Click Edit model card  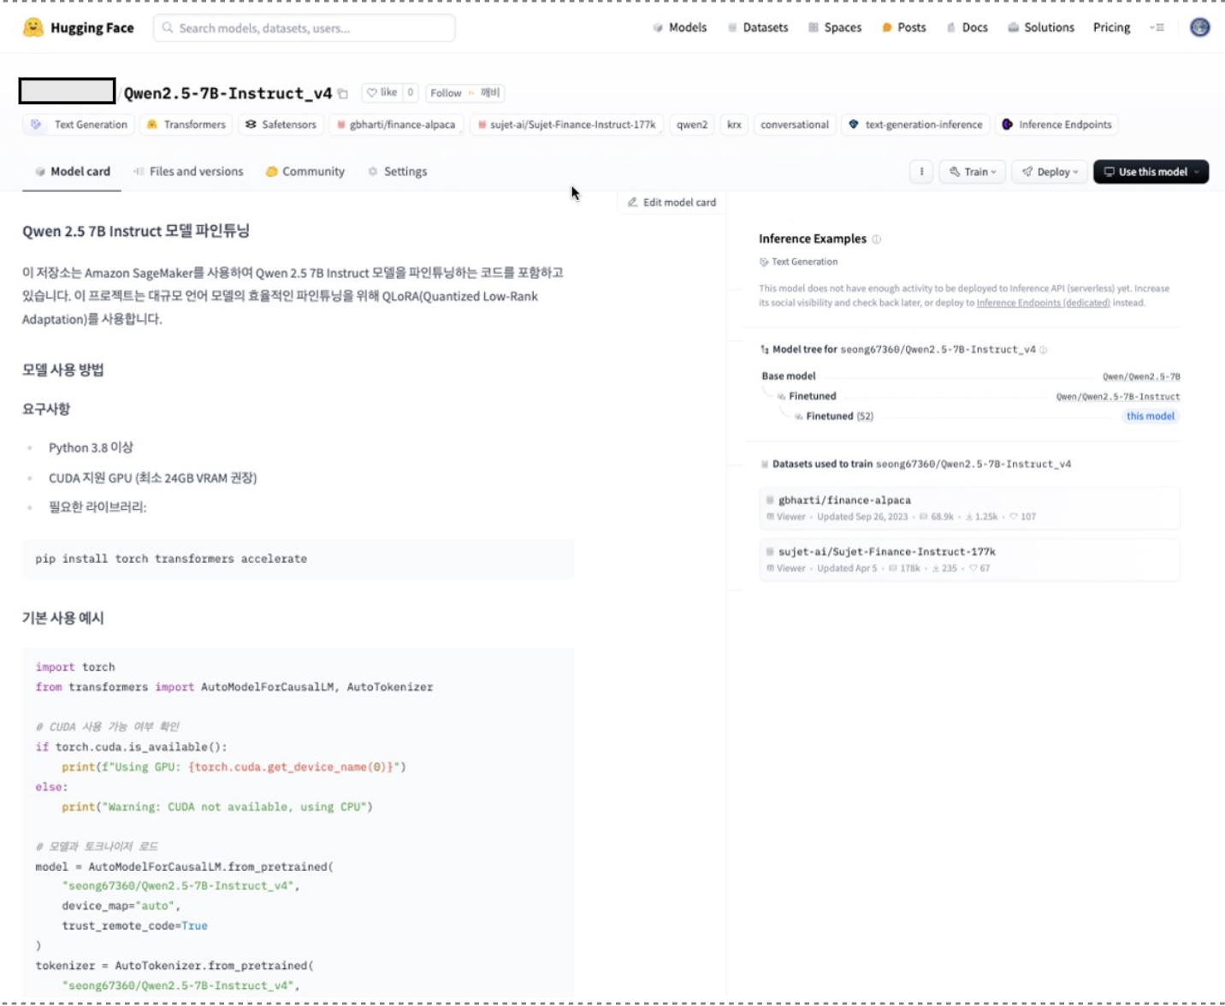coord(672,203)
